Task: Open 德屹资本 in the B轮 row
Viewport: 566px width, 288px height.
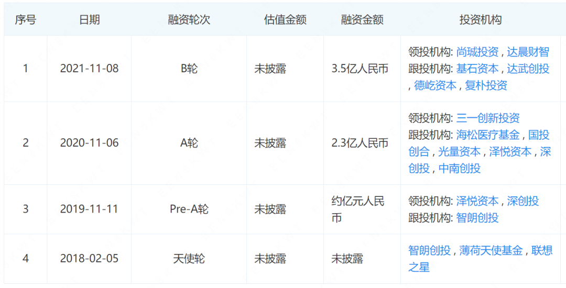Action: (436, 85)
